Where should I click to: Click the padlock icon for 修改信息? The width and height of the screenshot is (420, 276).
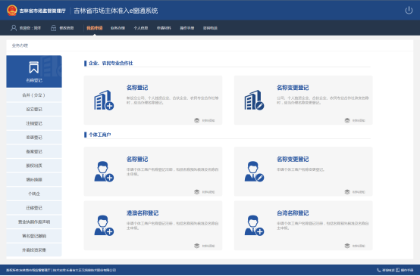click(x=54, y=28)
